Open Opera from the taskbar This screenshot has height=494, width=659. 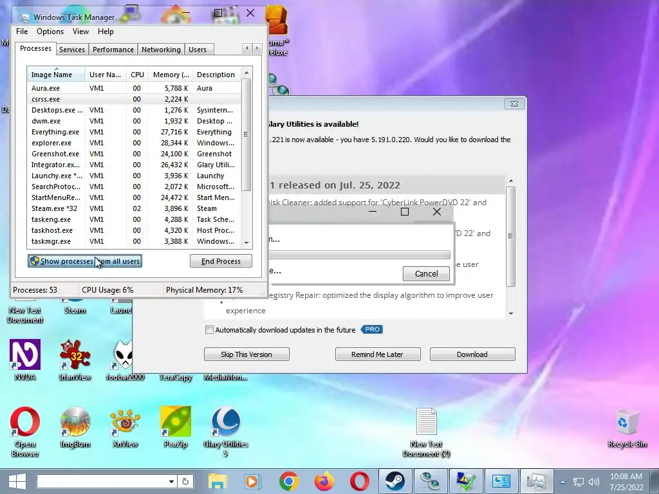pyautogui.click(x=360, y=481)
